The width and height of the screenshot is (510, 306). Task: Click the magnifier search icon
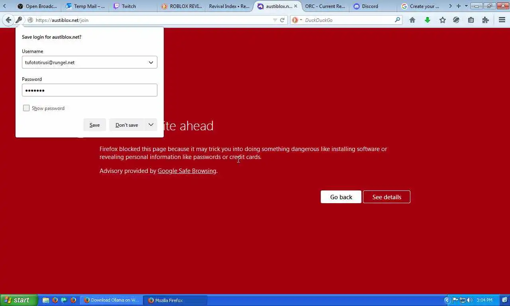pos(397,20)
